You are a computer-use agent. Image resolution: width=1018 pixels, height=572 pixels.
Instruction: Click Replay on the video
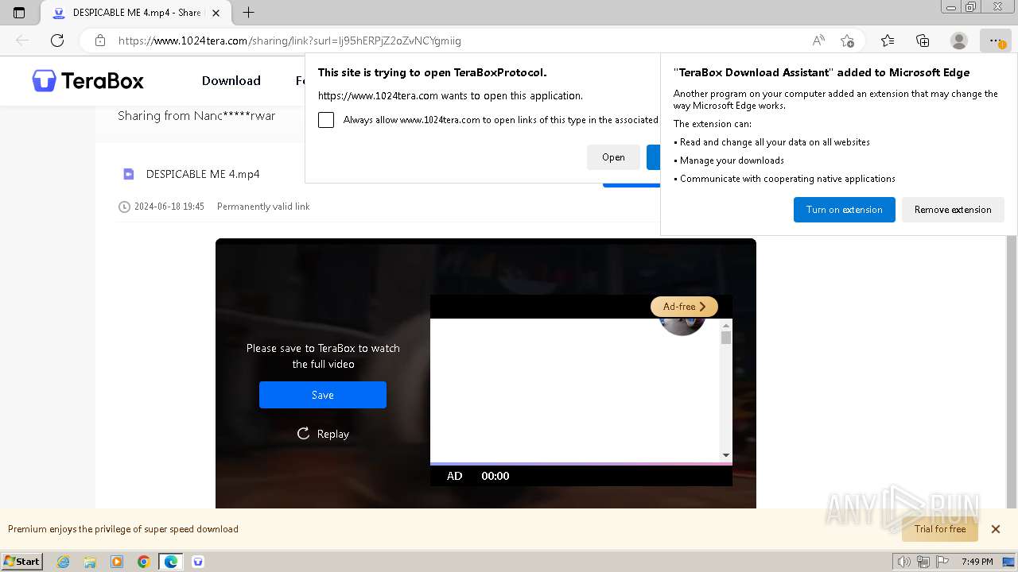323,434
